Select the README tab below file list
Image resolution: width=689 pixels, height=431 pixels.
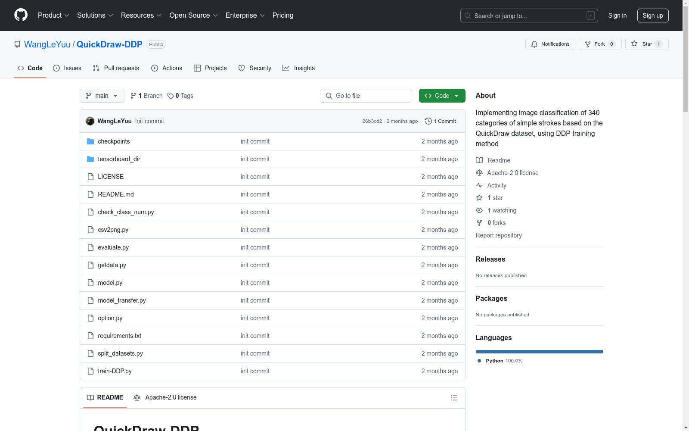105,397
